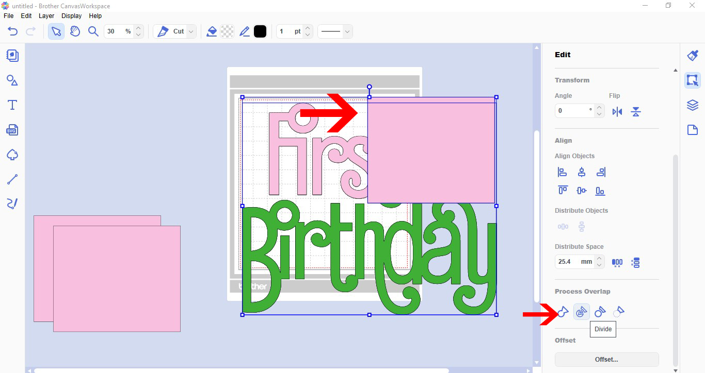Decrease the Distribute Space value

tap(599, 265)
